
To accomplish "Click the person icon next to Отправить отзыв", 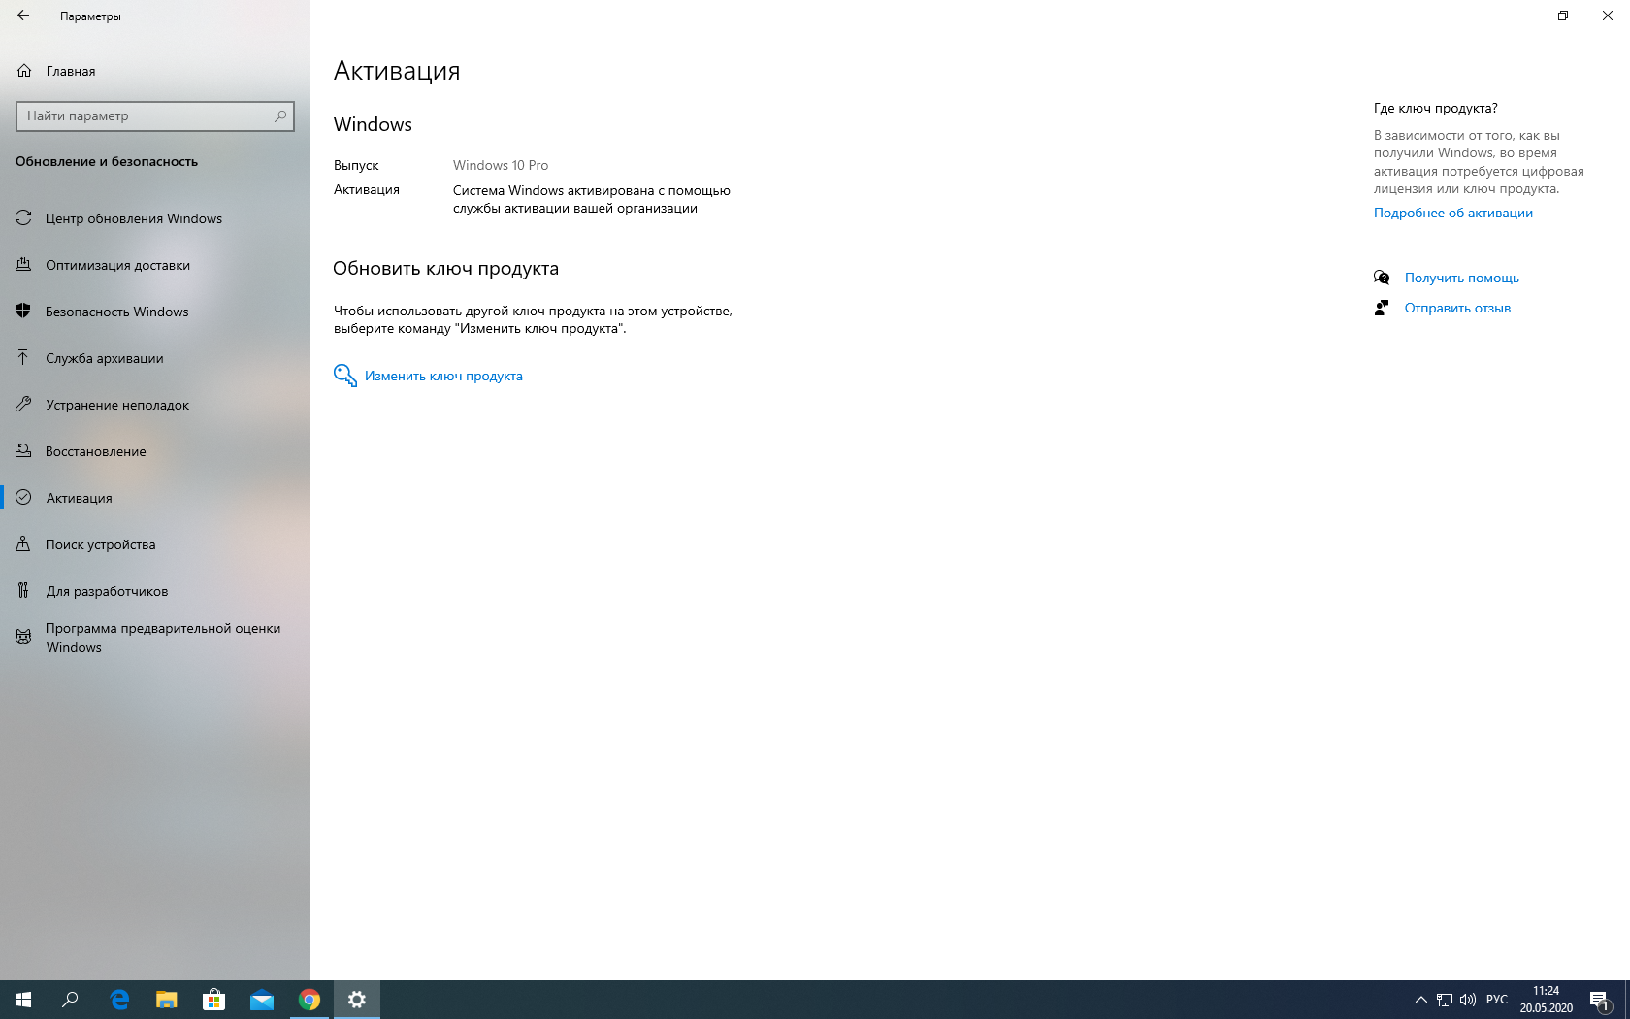I will 1382,308.
